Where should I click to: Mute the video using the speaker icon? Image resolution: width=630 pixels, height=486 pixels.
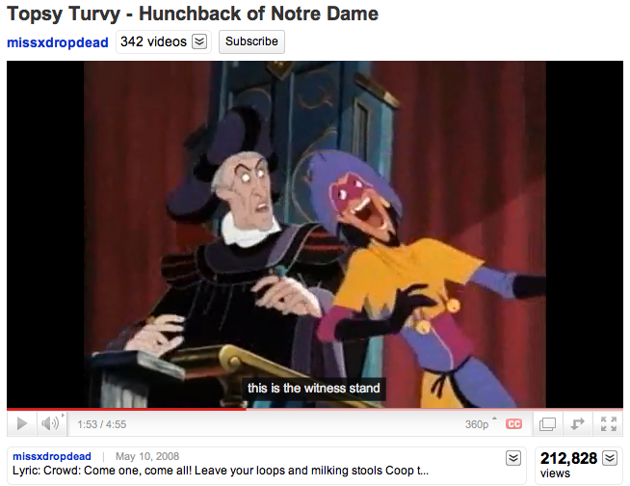point(51,423)
